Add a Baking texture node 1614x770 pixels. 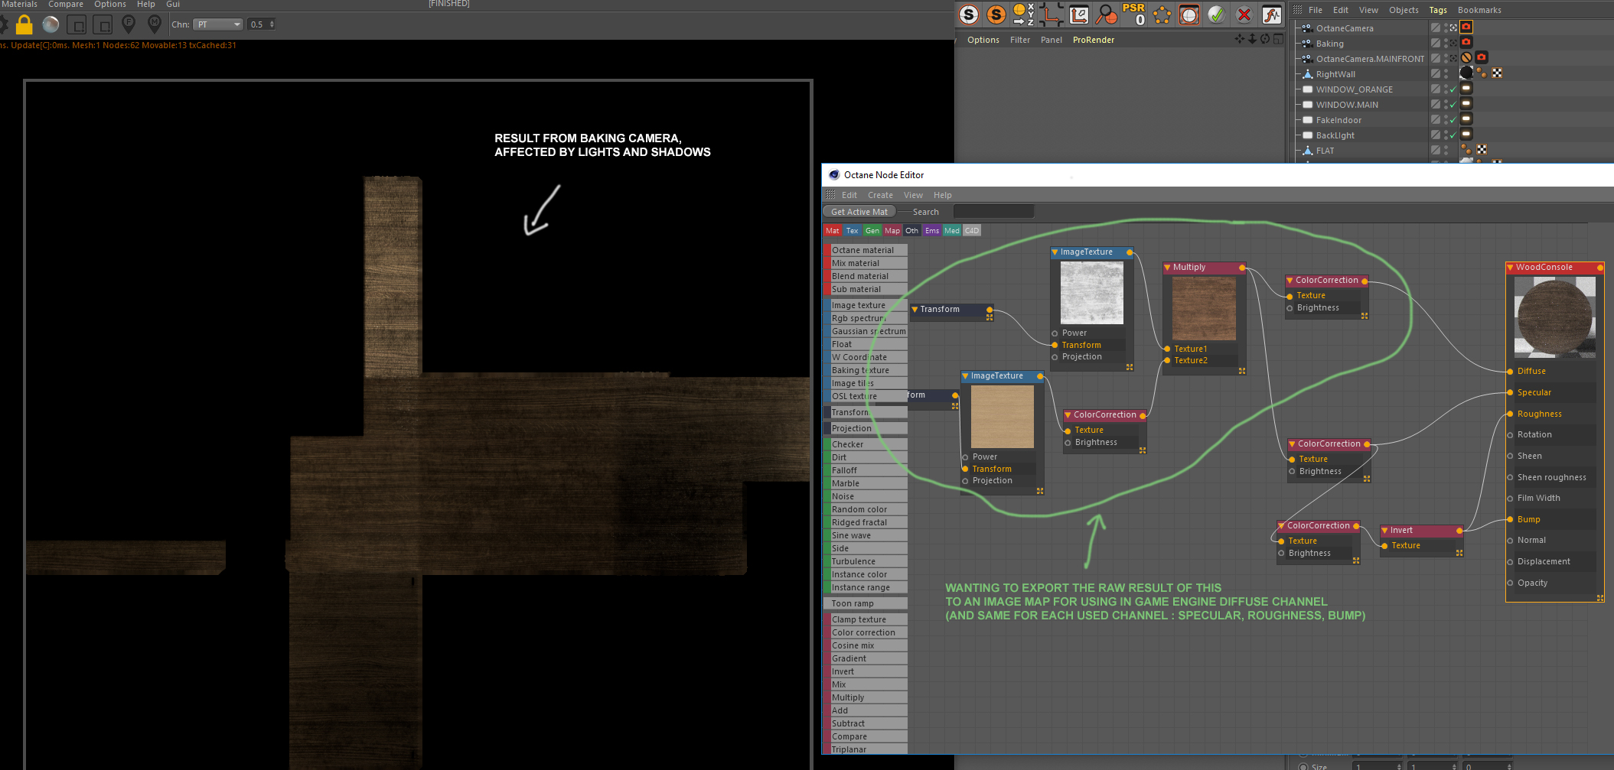[x=865, y=370]
